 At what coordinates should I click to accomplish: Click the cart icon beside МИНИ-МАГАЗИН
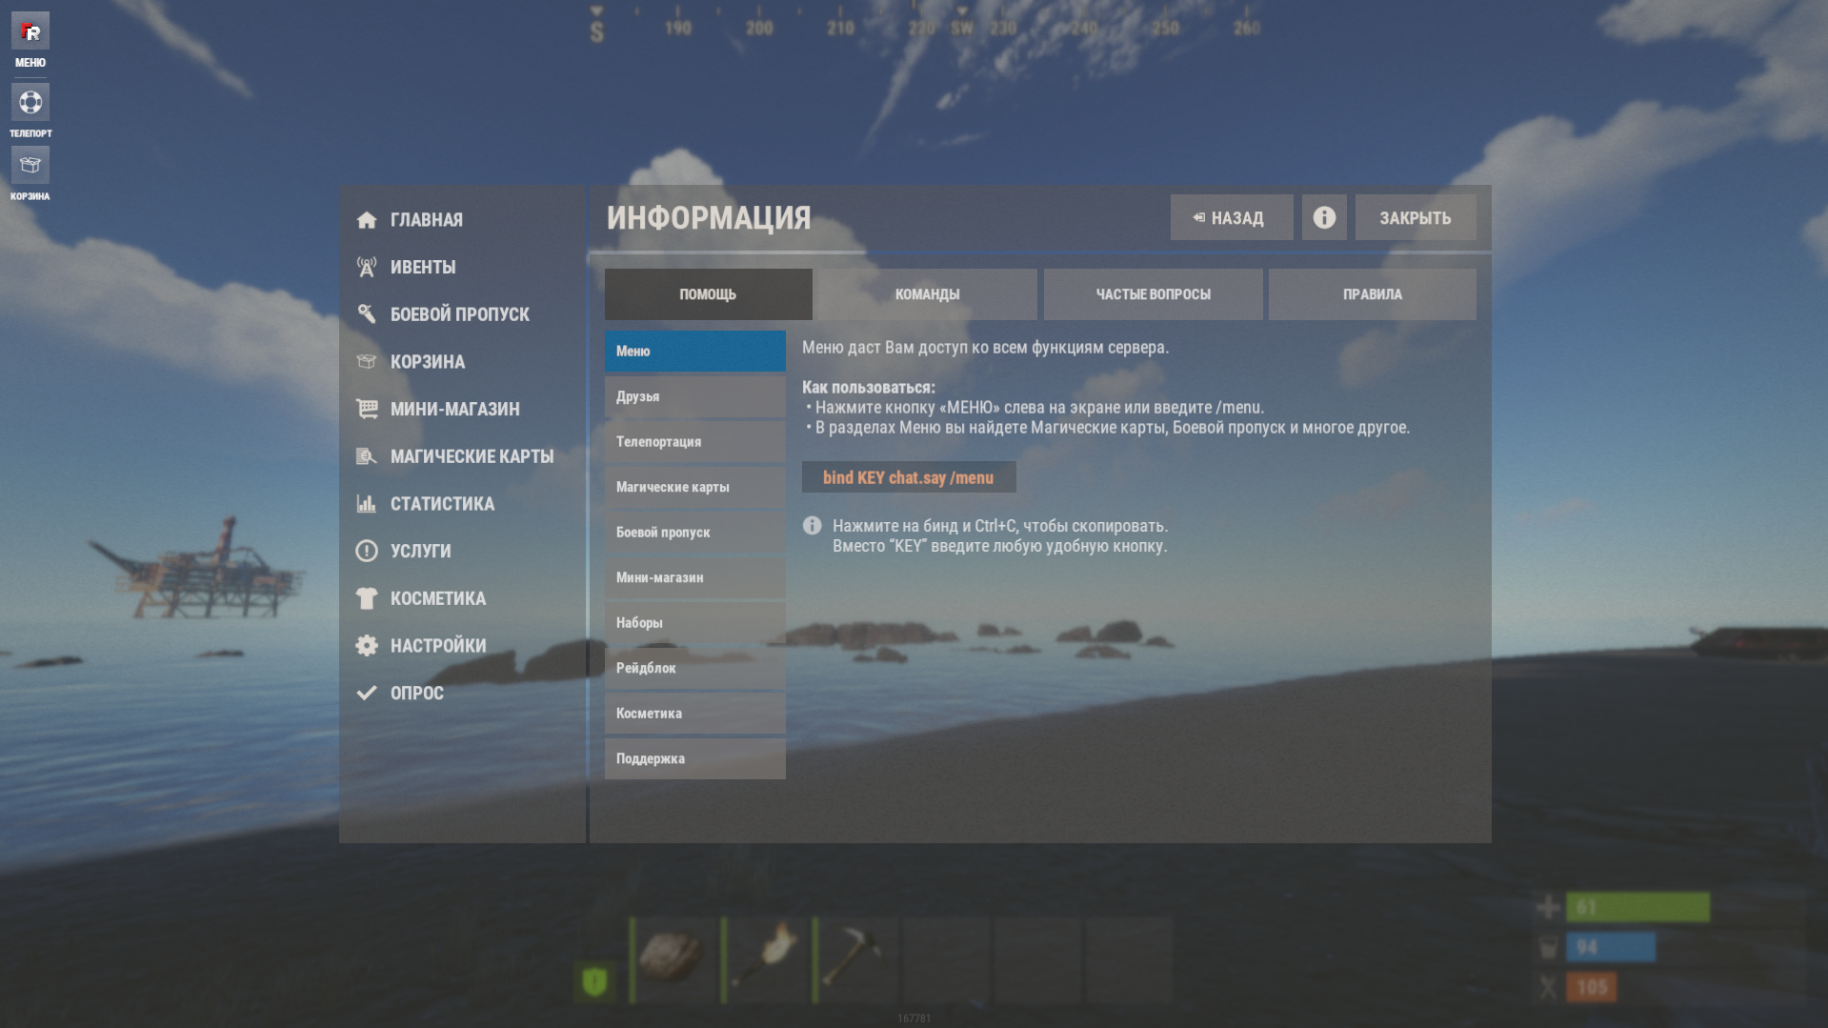click(367, 409)
